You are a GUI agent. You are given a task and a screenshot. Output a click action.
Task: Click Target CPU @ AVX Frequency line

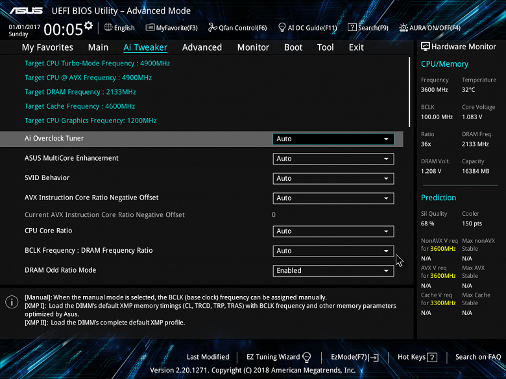pyautogui.click(x=88, y=78)
